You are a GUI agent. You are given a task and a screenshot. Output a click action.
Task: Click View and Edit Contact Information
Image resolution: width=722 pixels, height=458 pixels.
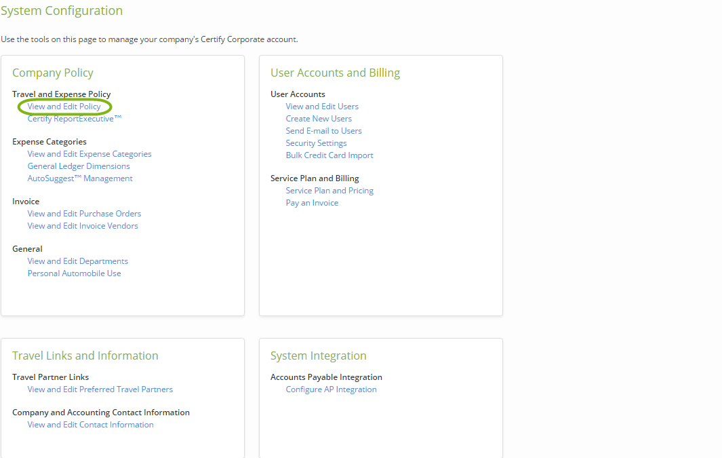pos(90,424)
